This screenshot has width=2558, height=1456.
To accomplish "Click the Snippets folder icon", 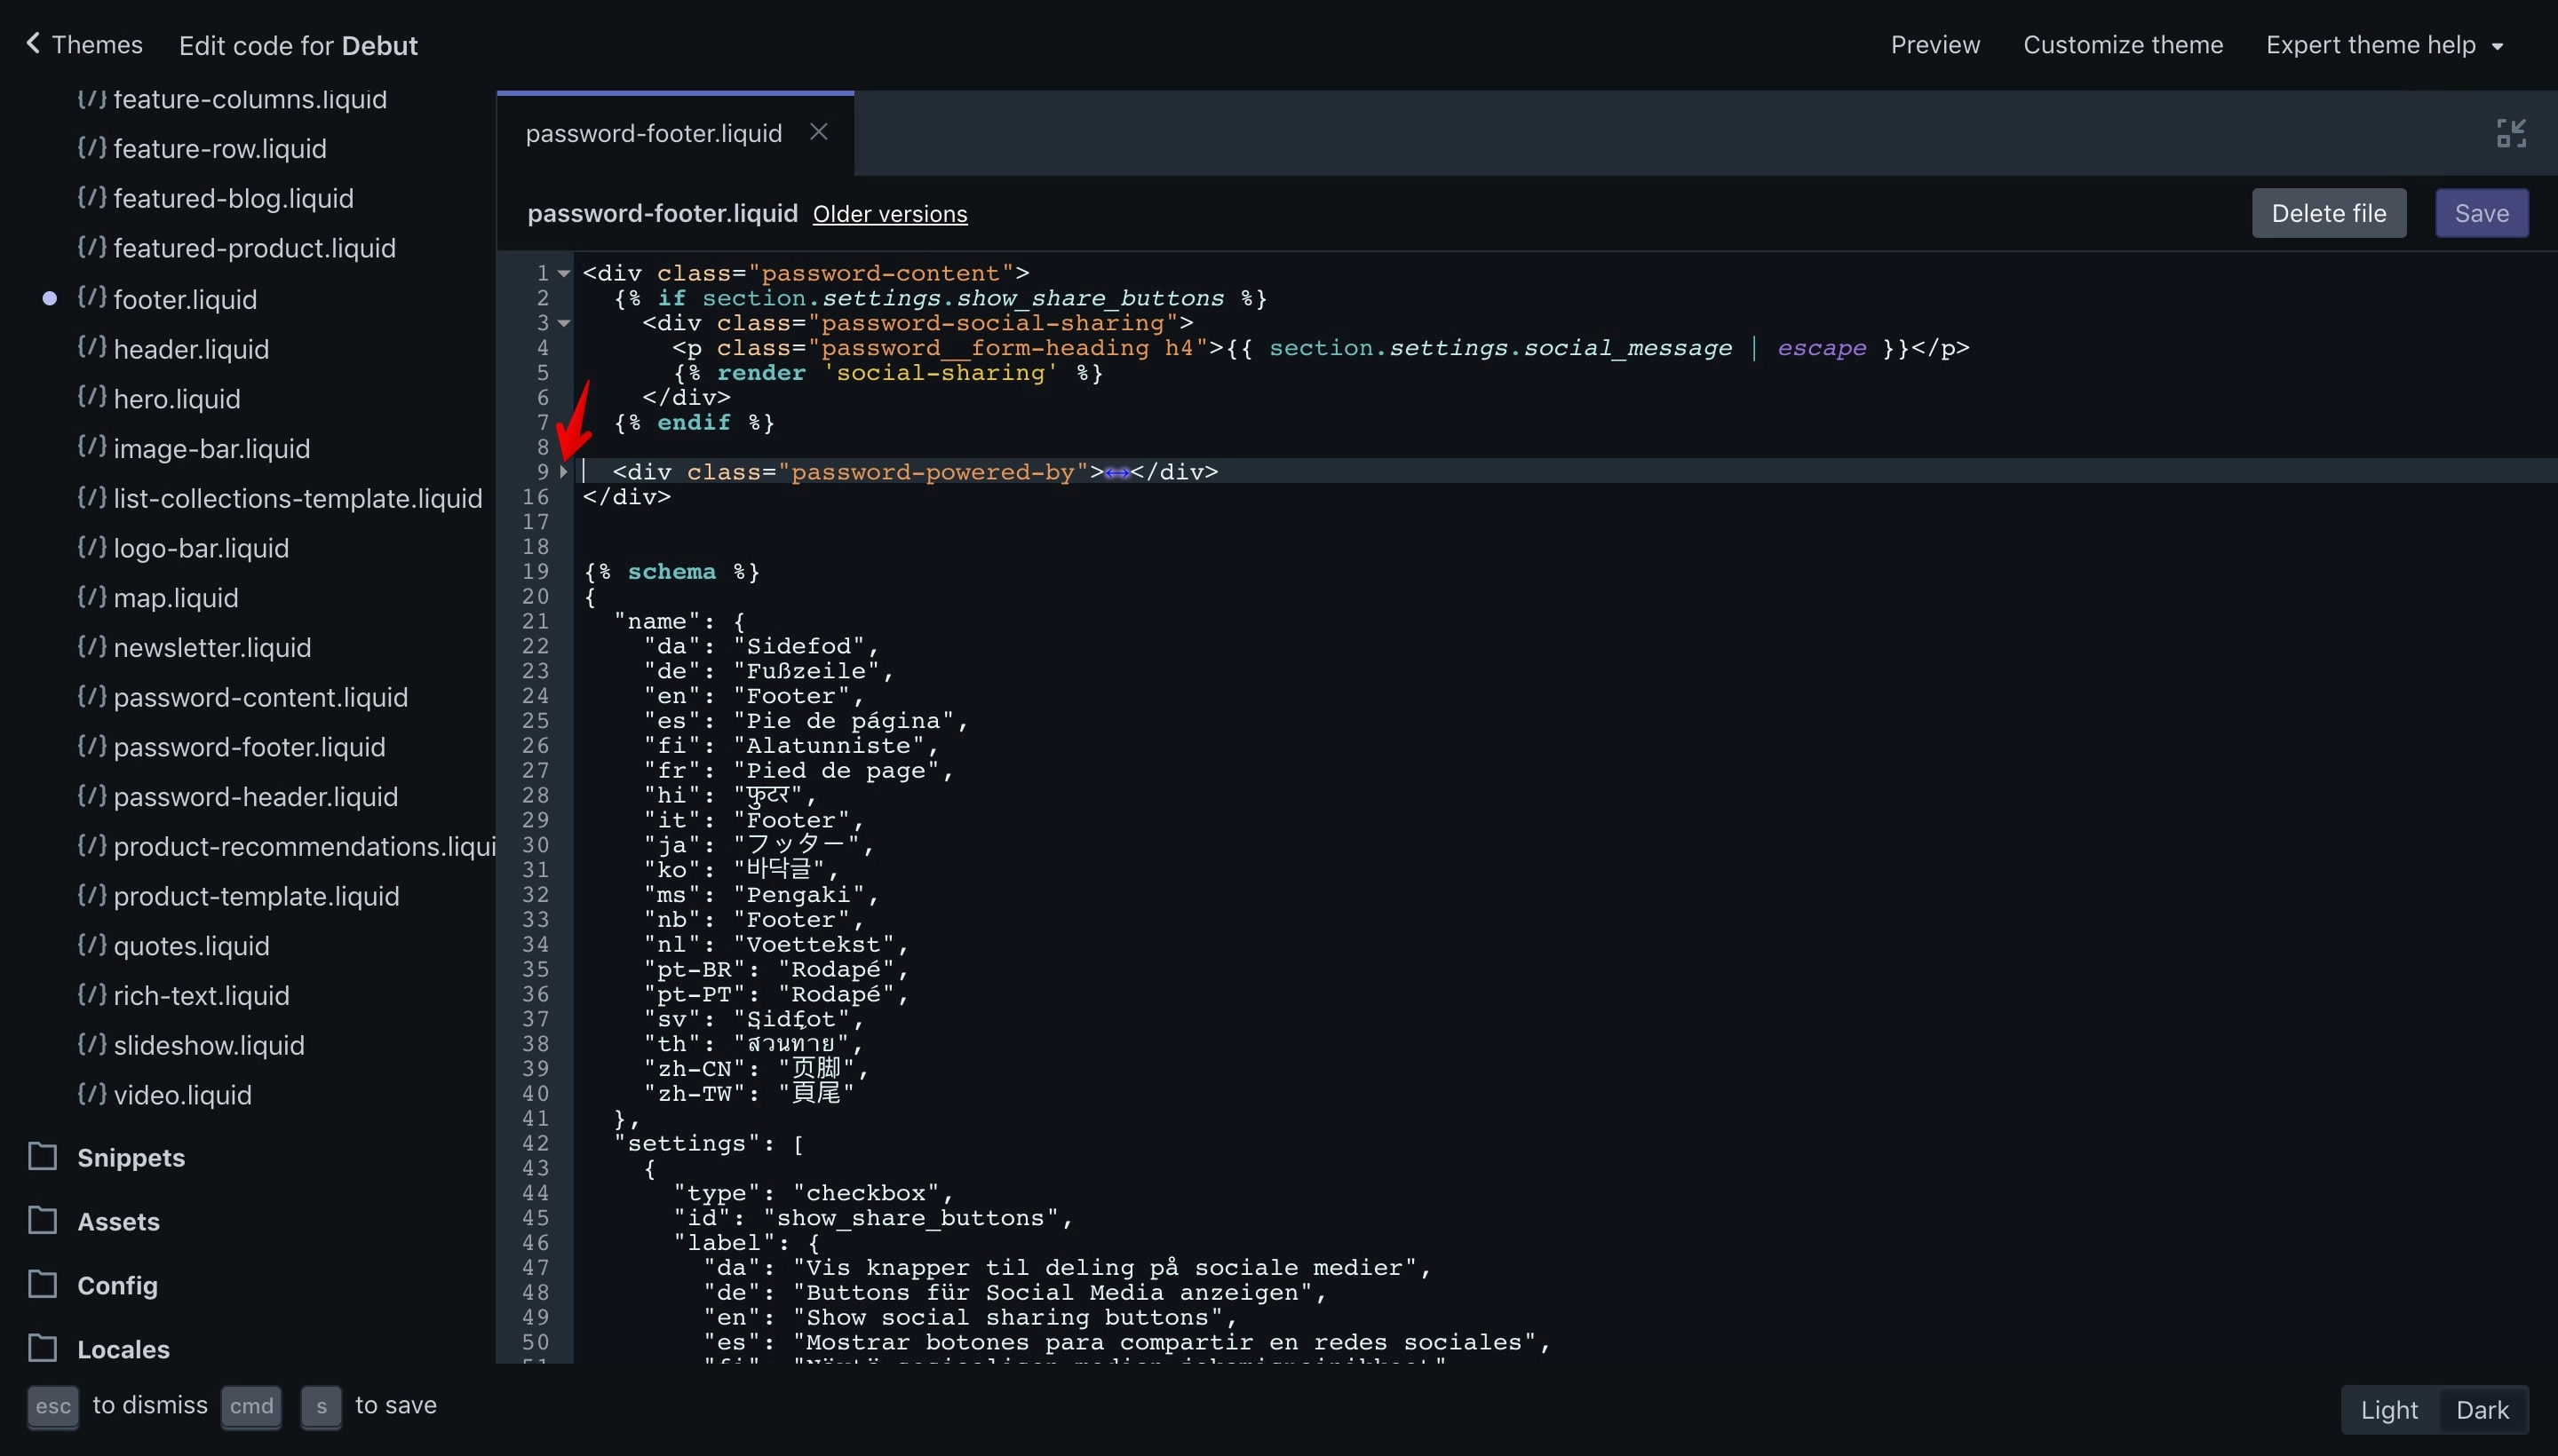I will pyautogui.click(x=42, y=1156).
